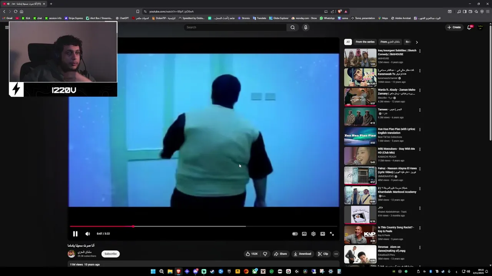The width and height of the screenshot is (492, 276).
Task: Start voice search with the microphone
Action: [306, 27]
